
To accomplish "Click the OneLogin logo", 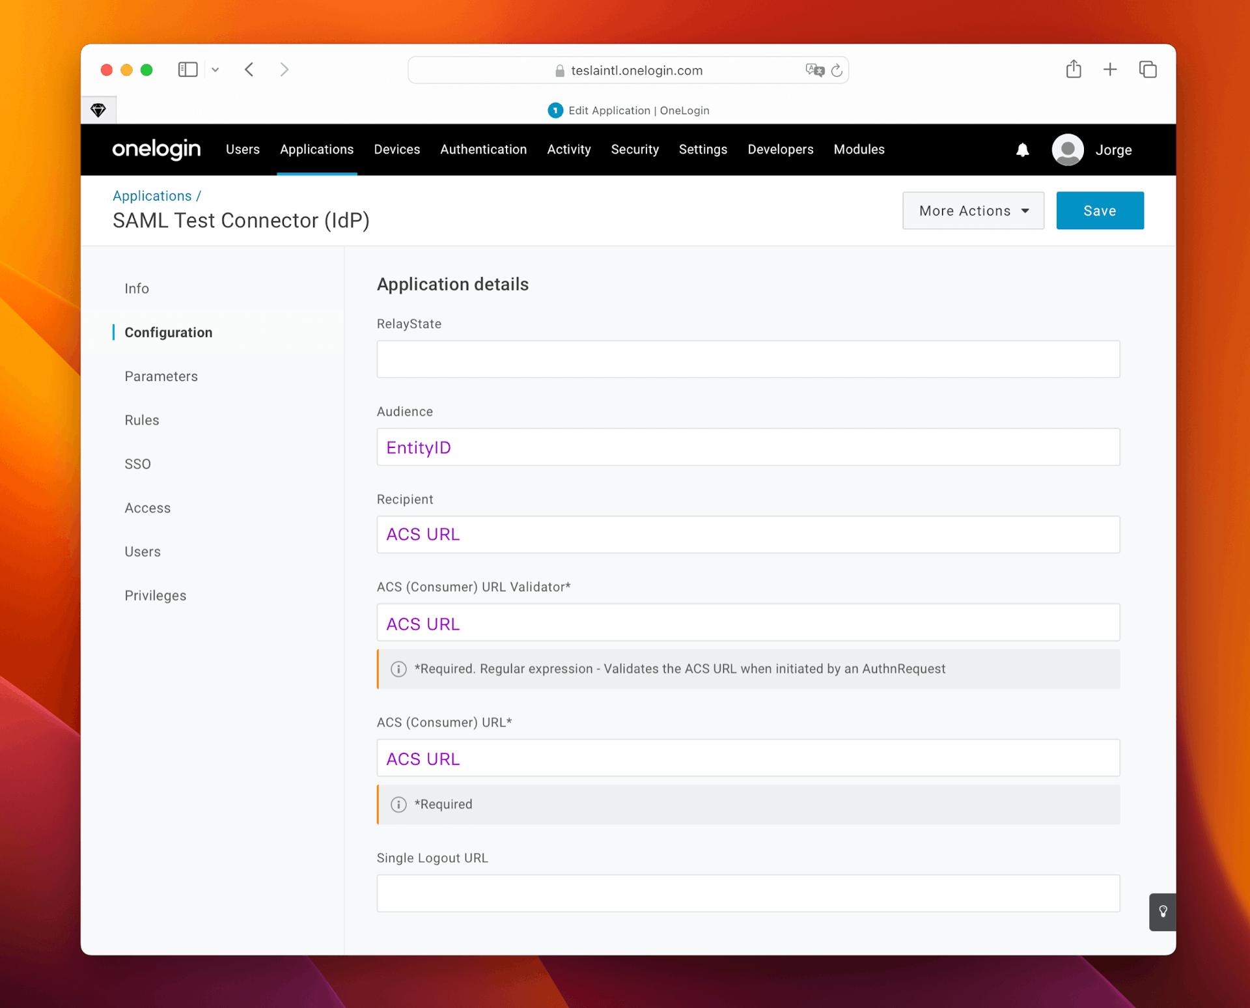I will (156, 149).
